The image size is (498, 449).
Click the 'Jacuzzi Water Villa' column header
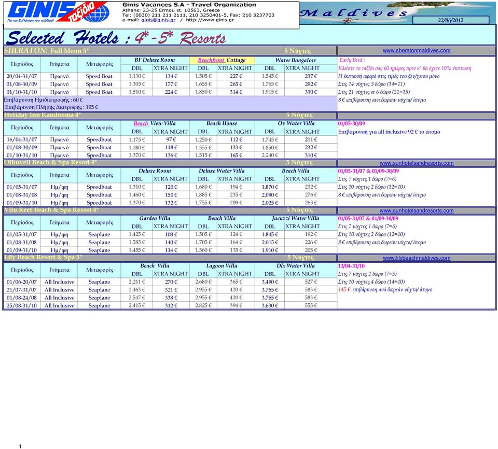[296, 218]
